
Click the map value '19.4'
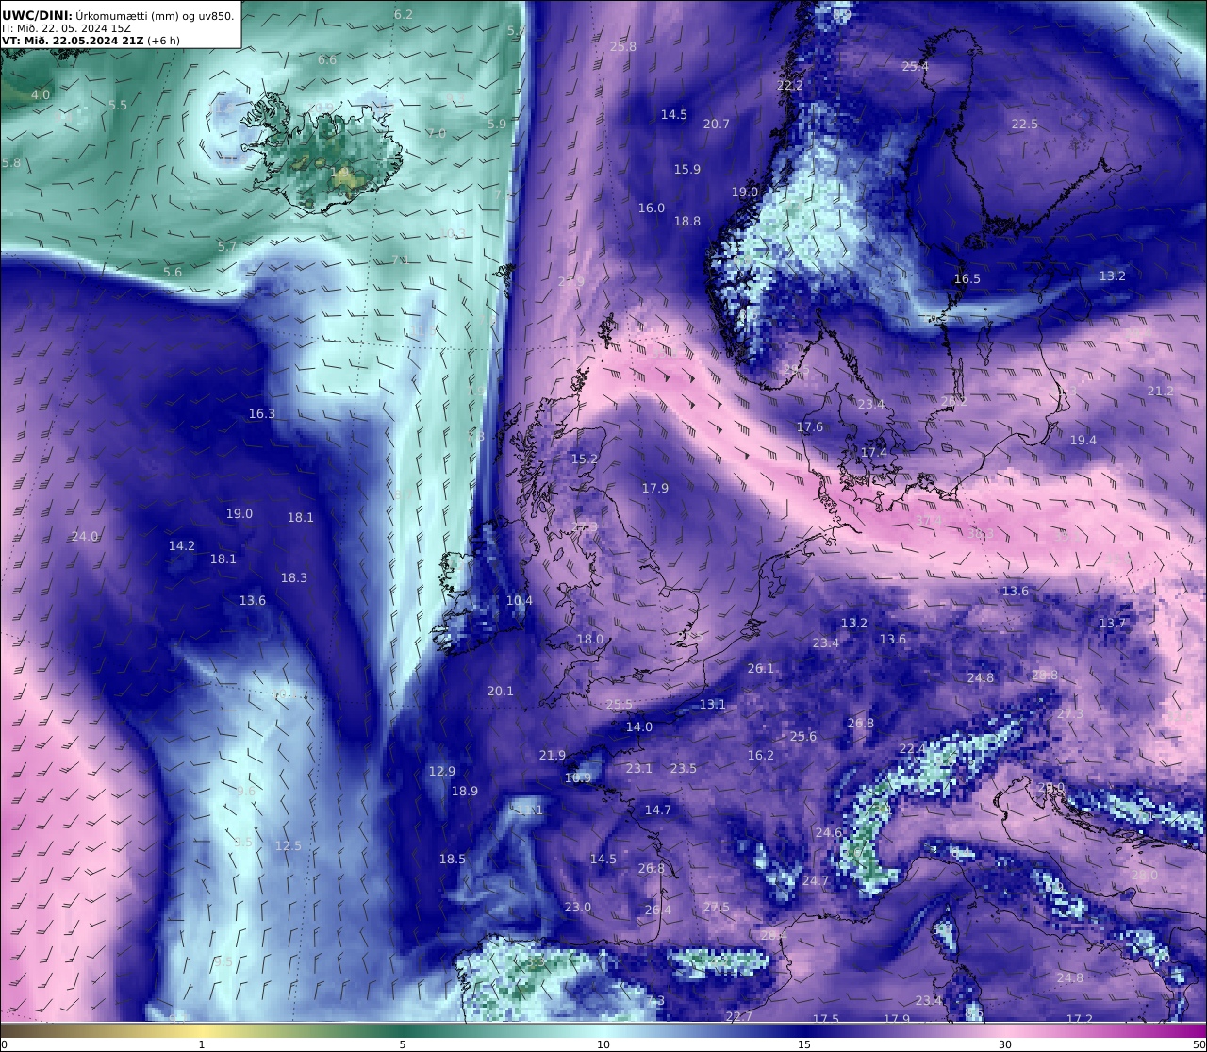tap(1083, 440)
